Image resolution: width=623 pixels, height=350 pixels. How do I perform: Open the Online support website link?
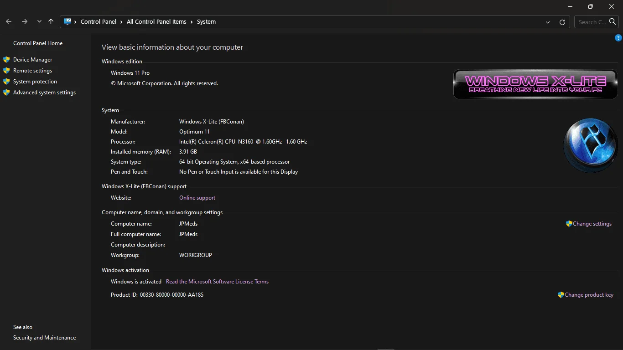coord(197,198)
